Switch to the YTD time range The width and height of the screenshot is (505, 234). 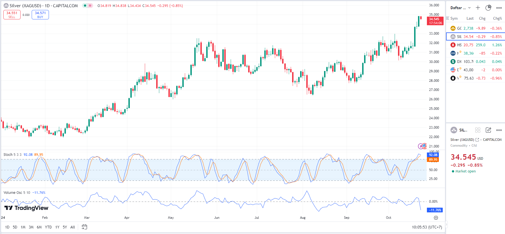[48, 227]
